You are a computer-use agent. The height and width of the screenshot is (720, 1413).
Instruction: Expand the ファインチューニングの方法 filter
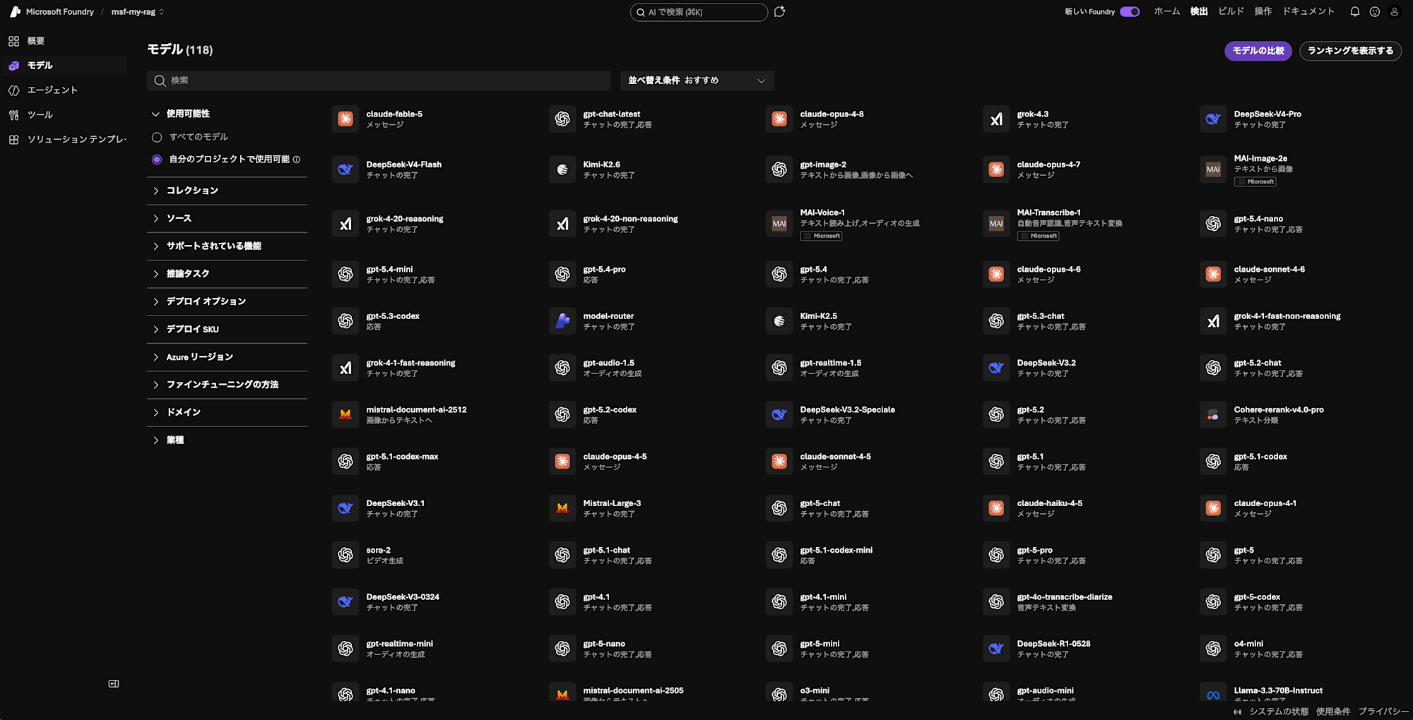227,385
